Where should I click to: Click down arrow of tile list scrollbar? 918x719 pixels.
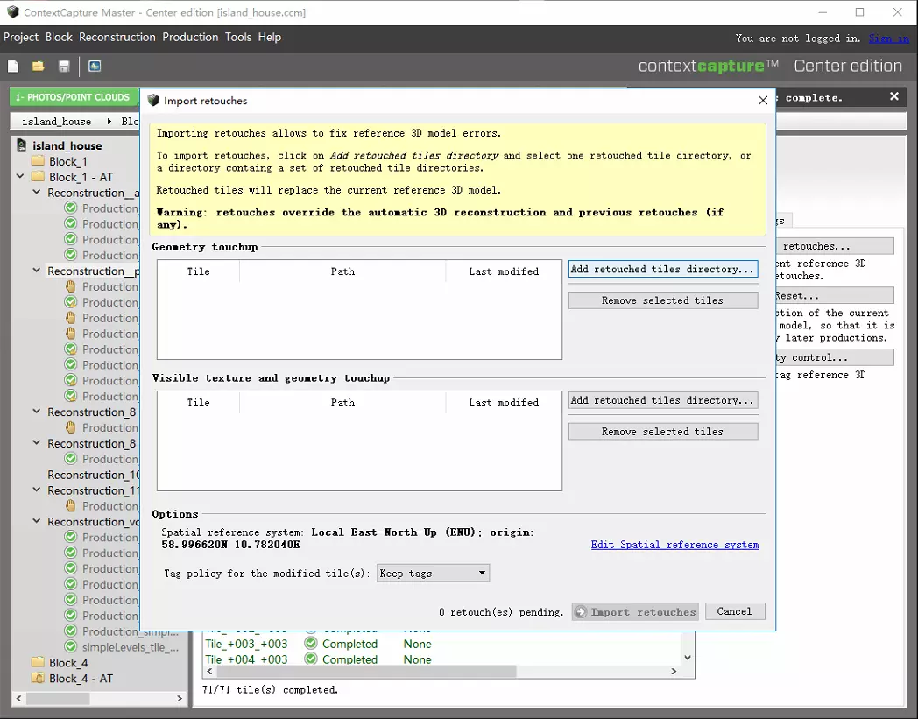(x=688, y=658)
